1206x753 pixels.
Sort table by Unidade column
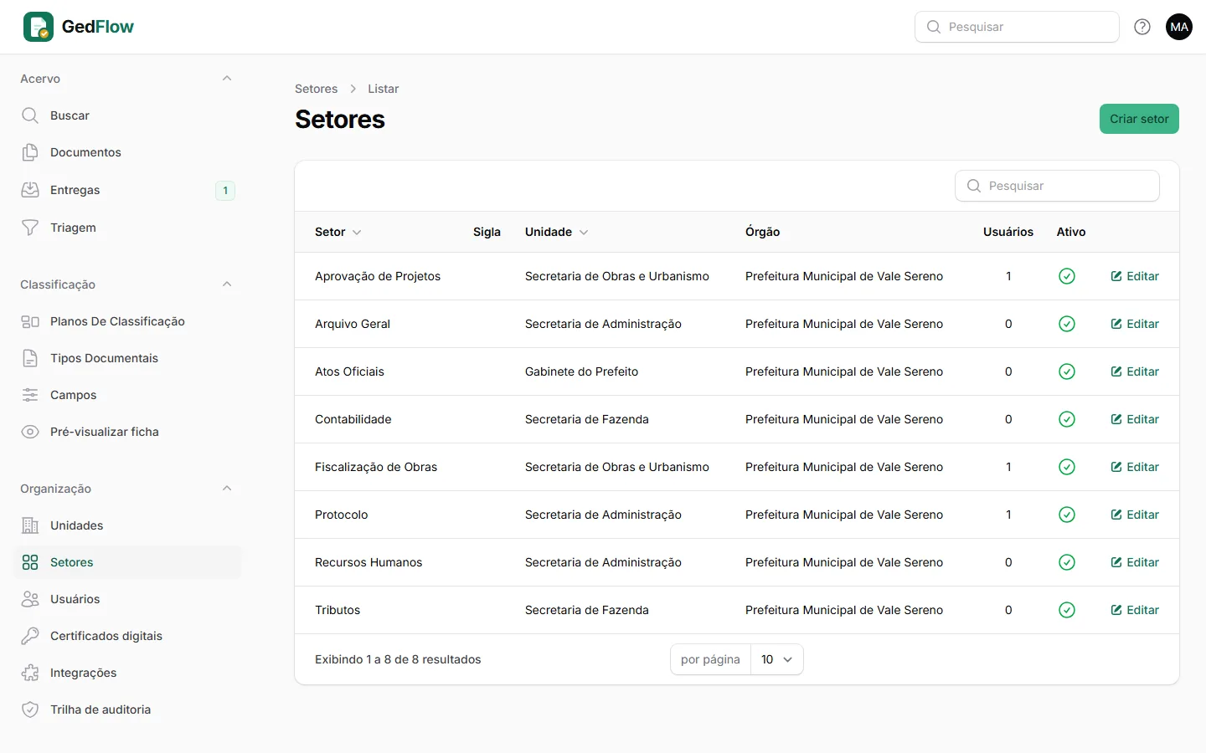[557, 232]
